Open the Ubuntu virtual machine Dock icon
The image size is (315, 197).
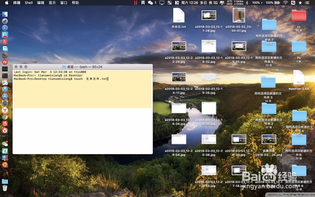tap(5, 165)
